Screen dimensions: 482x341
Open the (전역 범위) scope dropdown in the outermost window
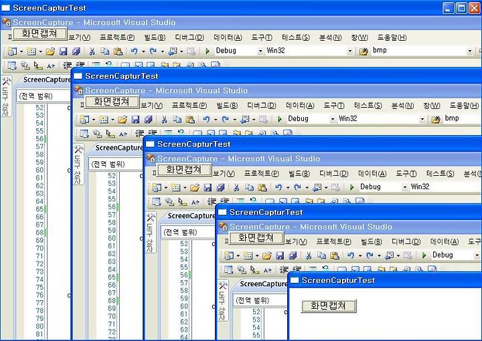[x=43, y=96]
